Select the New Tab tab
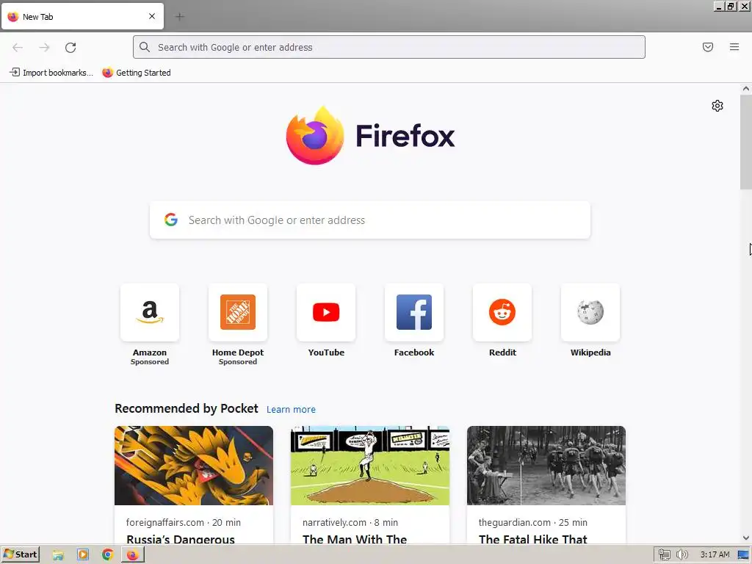 pos(82,17)
